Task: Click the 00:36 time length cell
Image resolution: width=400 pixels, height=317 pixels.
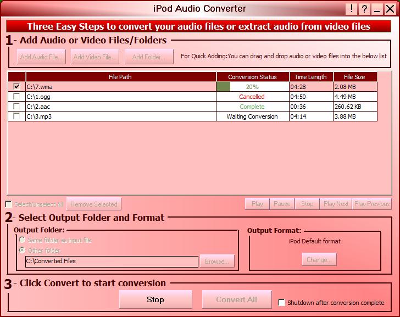Action: 311,107
